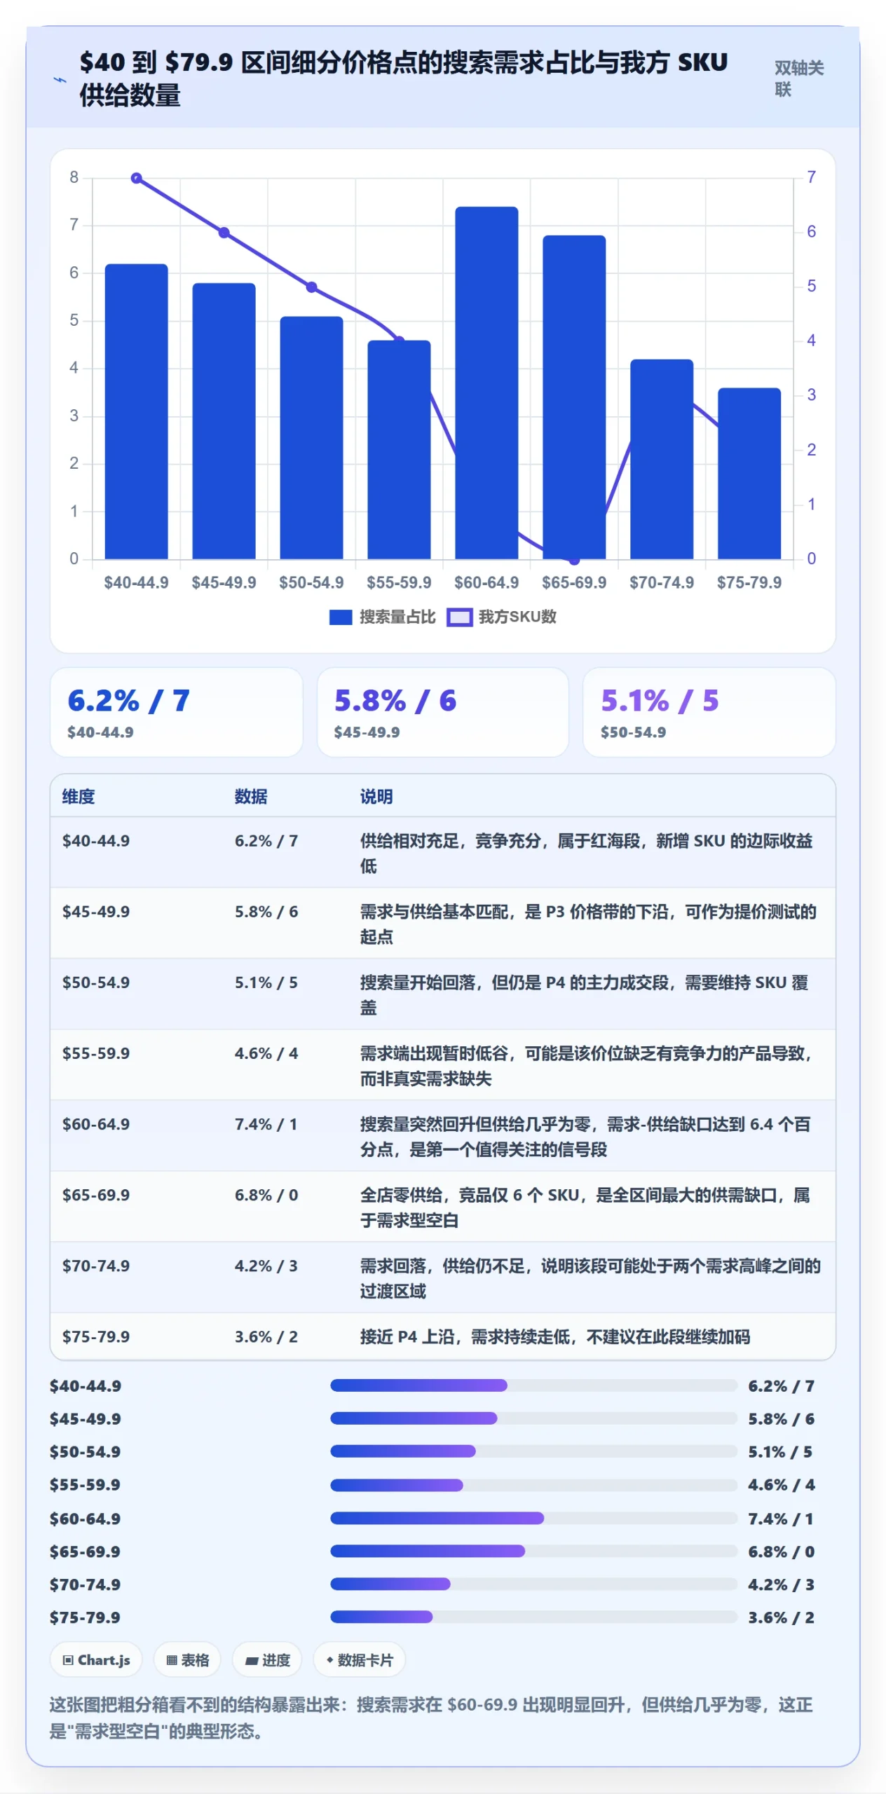Click the 说明 column header
This screenshot has width=886, height=1794.
click(376, 797)
